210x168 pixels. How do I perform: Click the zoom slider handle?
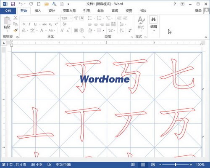[x=176, y=165]
